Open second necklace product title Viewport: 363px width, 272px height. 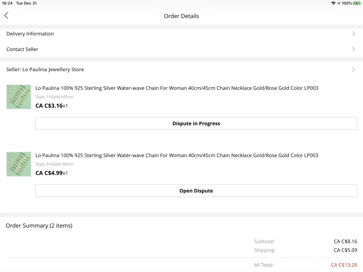(177, 155)
